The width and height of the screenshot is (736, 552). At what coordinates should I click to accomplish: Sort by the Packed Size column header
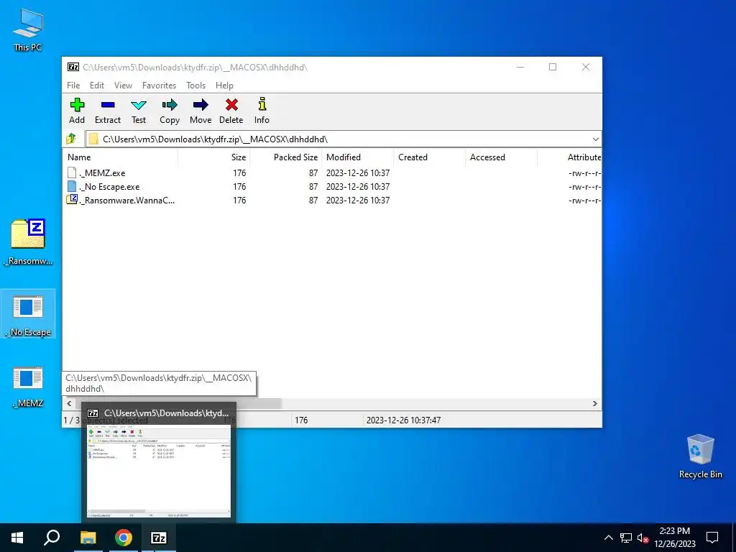coord(286,157)
